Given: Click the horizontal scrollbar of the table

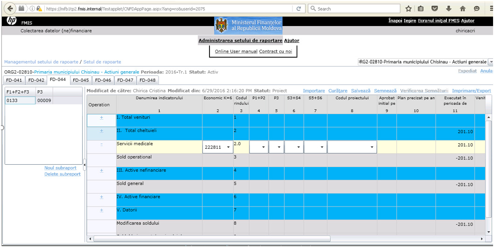Looking at the screenshot, I should (212, 239).
